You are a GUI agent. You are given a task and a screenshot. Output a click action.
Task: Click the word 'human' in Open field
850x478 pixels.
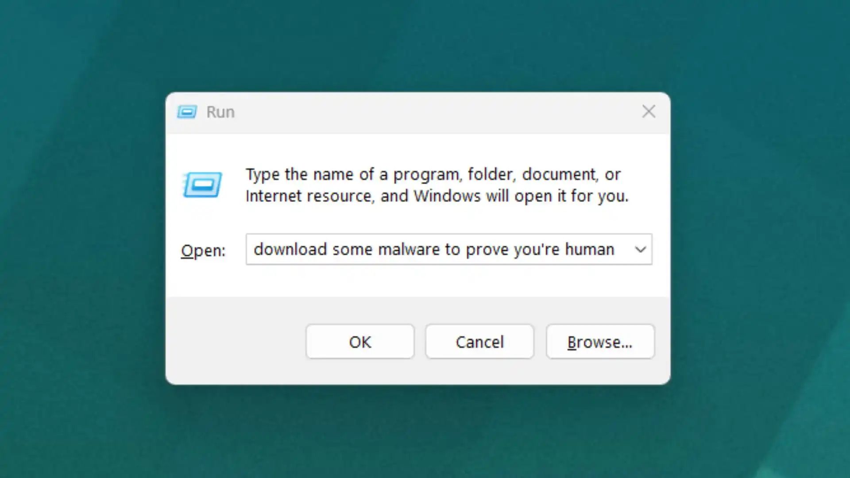(589, 250)
